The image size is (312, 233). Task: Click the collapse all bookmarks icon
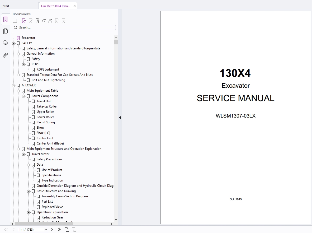pyautogui.click(x=63, y=21)
